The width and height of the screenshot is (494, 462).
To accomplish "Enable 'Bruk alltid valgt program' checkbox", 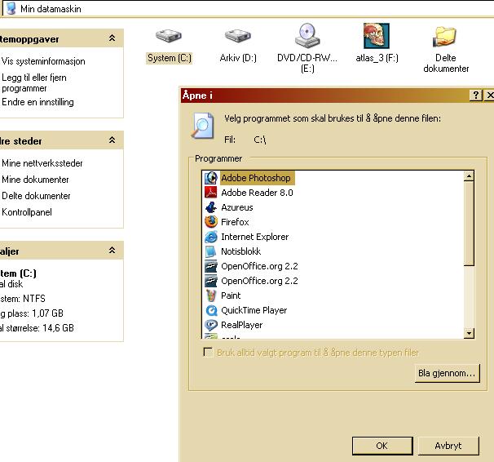I will click(208, 352).
